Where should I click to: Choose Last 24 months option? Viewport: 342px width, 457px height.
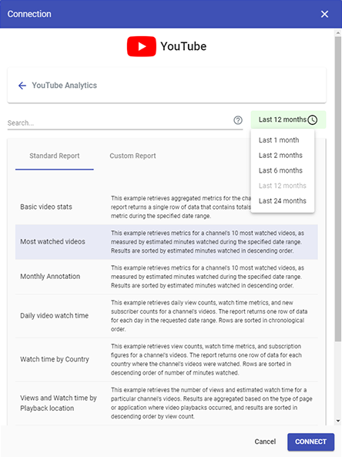(282, 201)
